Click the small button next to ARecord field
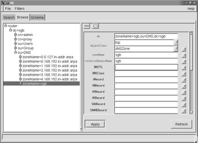The image size is (198, 143). (x=184, y=80)
